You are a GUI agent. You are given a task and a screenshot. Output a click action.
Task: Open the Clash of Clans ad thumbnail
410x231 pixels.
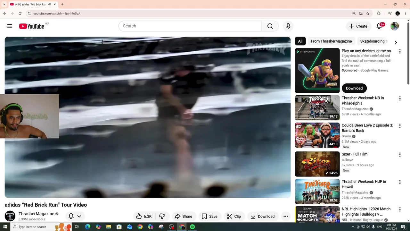tap(317, 71)
